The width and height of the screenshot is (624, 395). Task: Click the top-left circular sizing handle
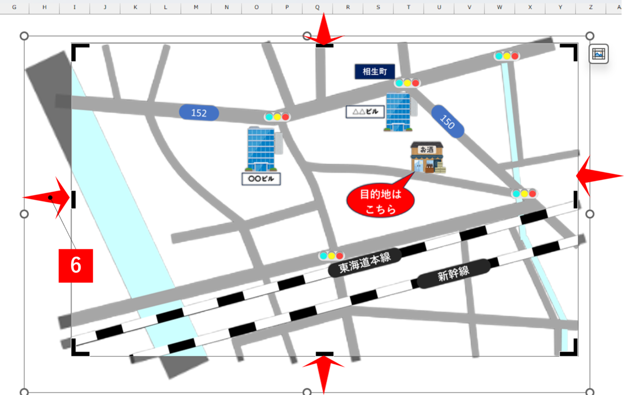pos(24,36)
